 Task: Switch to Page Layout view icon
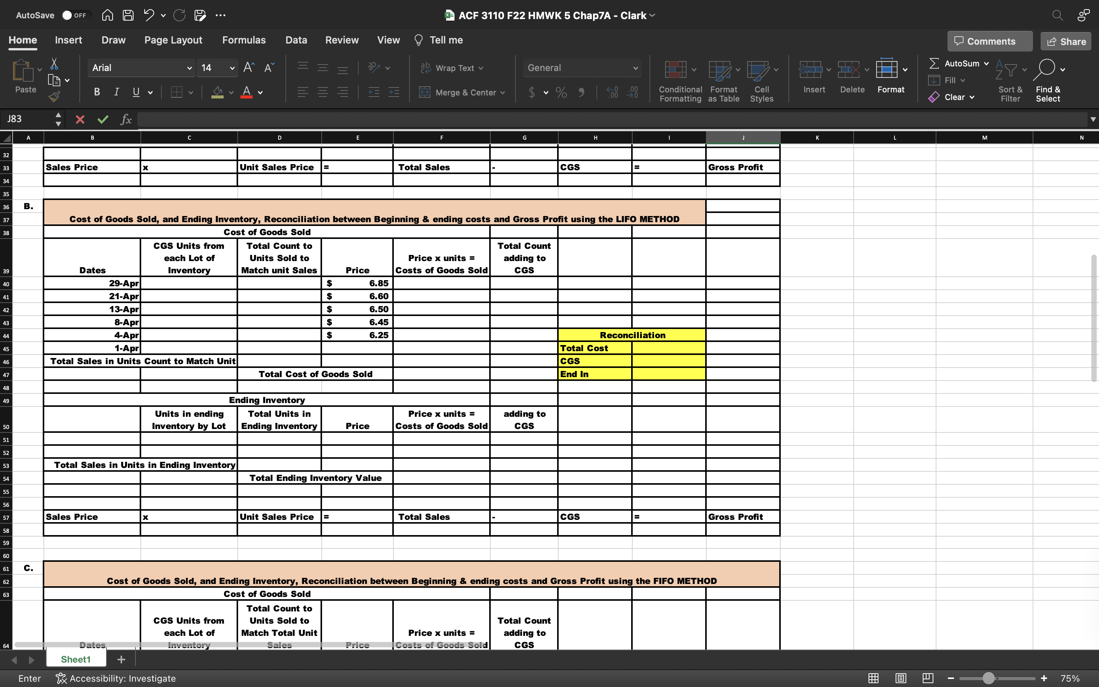[x=901, y=678]
